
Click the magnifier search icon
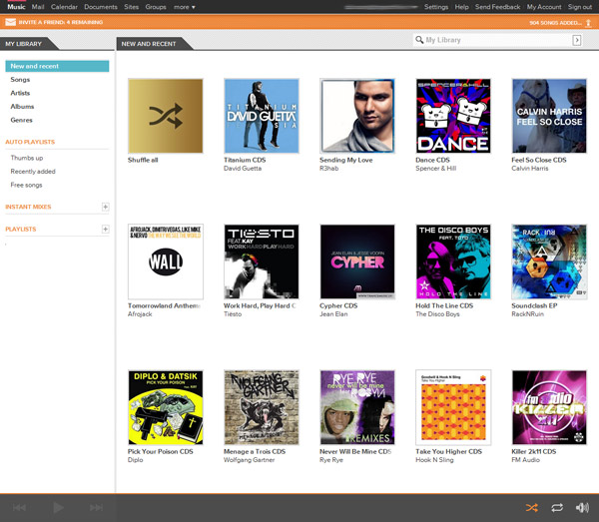tap(419, 40)
